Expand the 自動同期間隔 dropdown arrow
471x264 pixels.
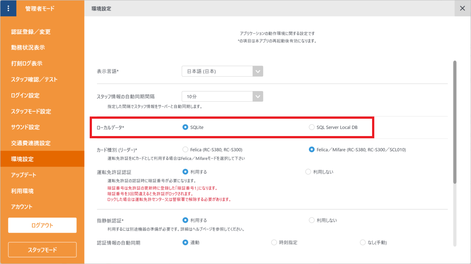click(258, 97)
